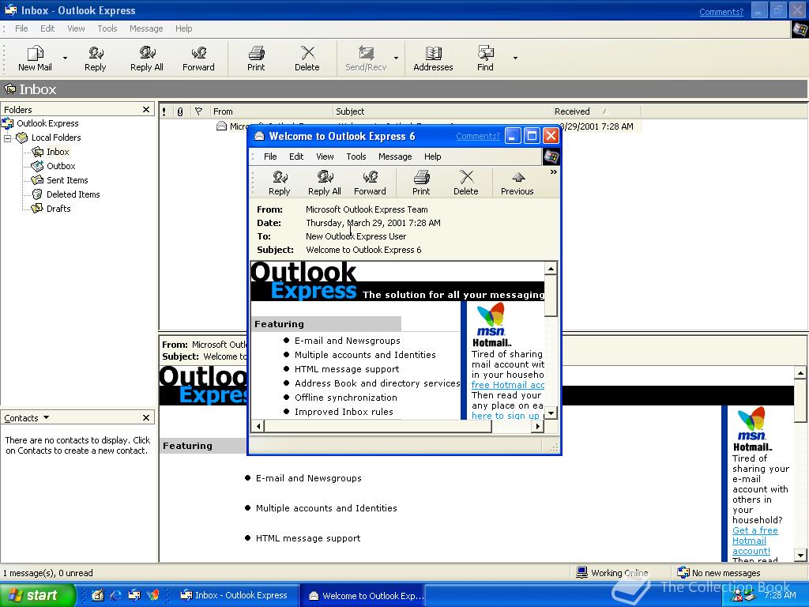
Task: Sort messages by Received column
Action: point(596,111)
